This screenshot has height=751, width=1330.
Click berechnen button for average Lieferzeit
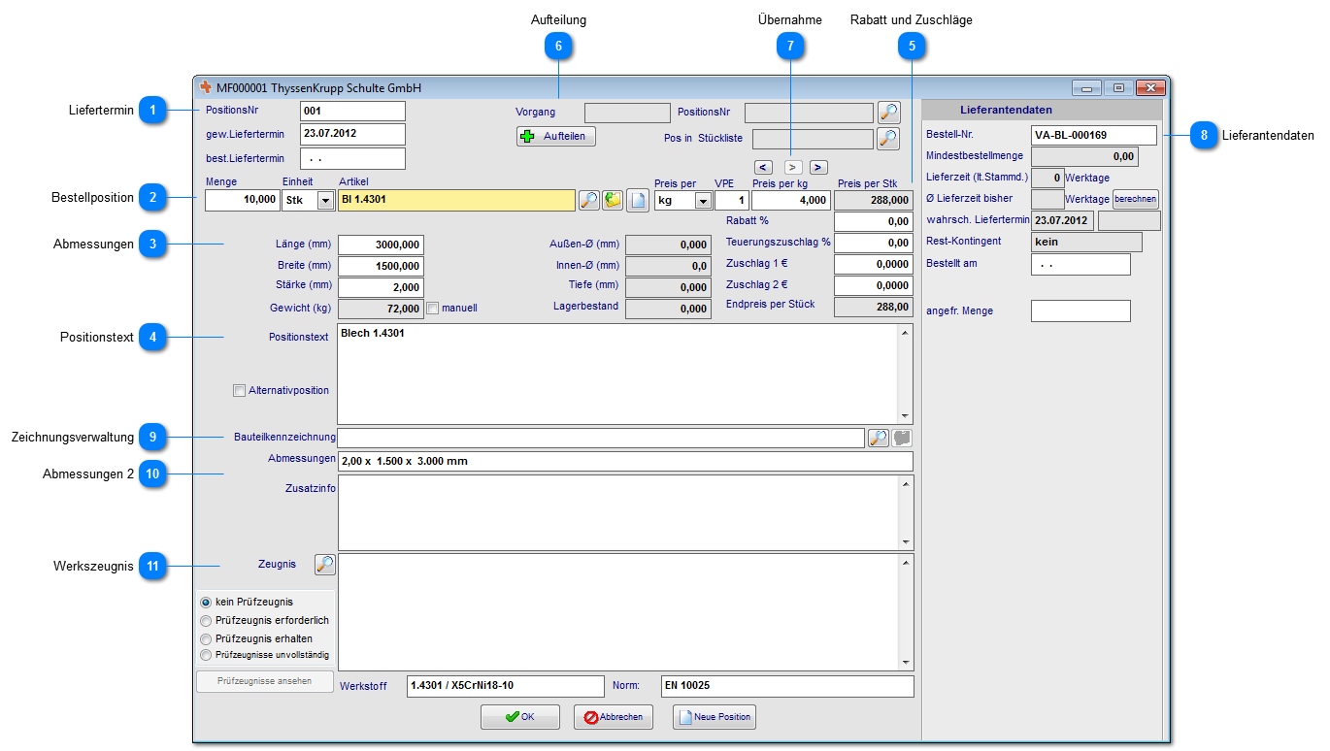coord(1136,200)
